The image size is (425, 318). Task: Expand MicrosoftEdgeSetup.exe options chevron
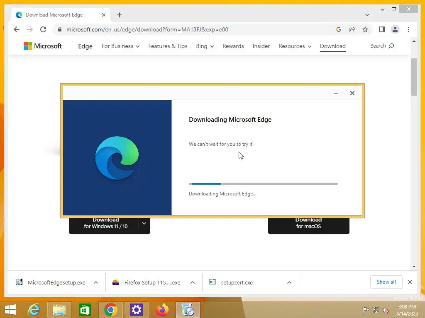(x=96, y=282)
